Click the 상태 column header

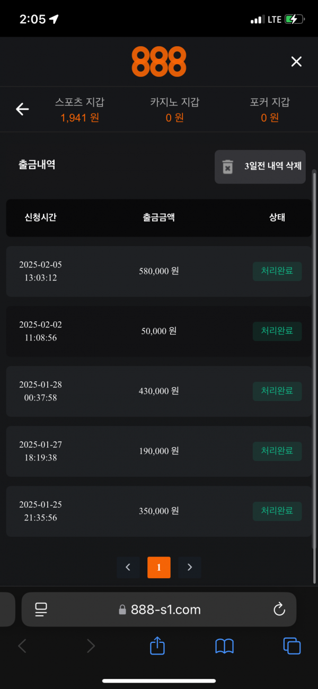[x=277, y=217]
